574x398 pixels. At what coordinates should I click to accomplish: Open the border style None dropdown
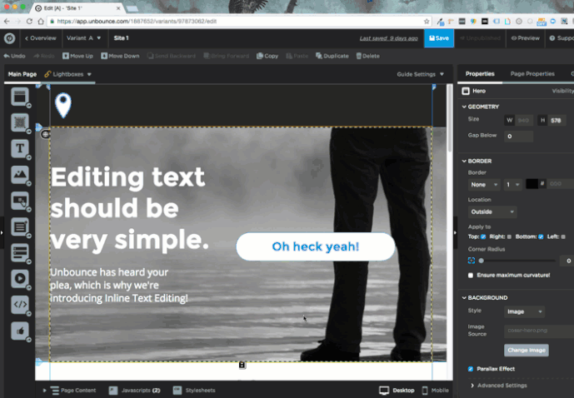tap(484, 185)
